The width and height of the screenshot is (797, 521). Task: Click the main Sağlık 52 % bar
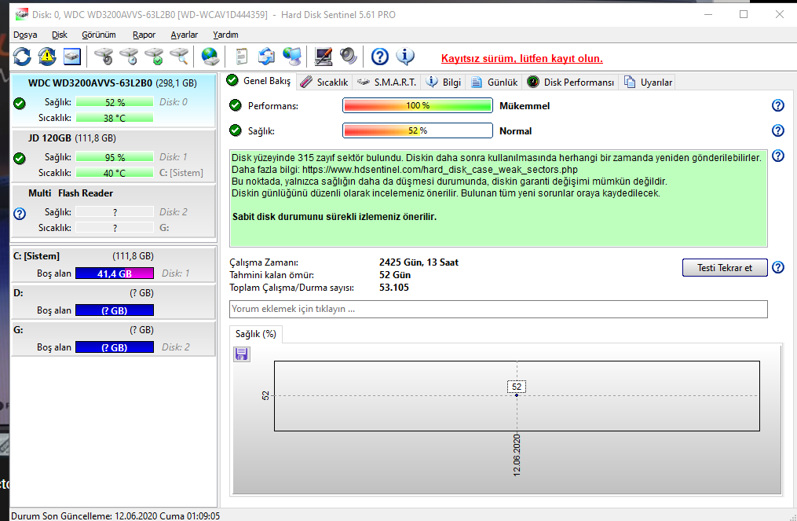click(x=417, y=130)
